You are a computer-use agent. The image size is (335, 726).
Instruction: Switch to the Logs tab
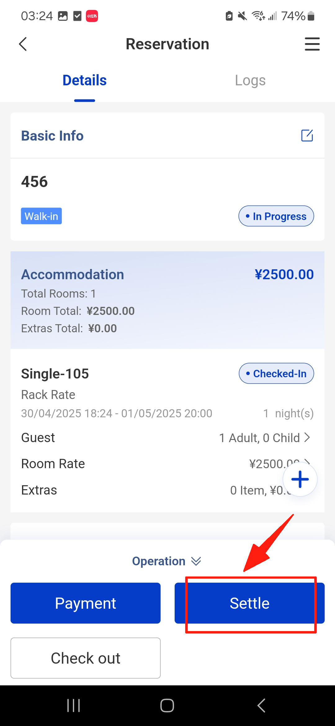(250, 81)
